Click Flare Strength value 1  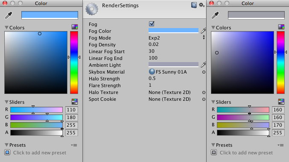[150, 85]
